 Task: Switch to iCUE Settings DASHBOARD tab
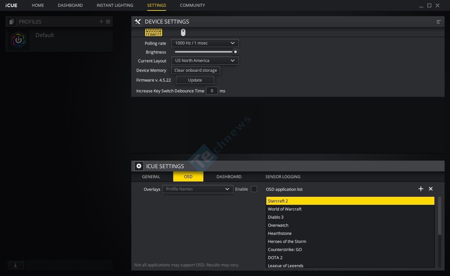(x=229, y=176)
